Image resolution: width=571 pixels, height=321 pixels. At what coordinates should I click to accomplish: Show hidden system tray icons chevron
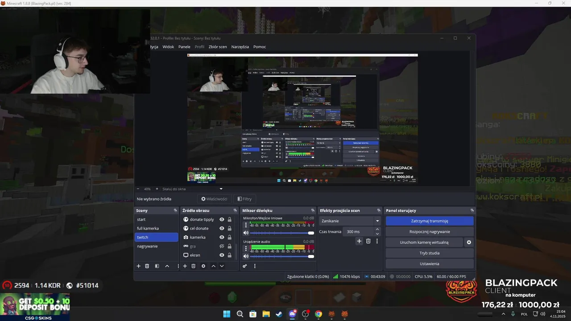(504, 314)
